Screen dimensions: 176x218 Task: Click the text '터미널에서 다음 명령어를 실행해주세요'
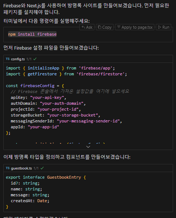47,21
